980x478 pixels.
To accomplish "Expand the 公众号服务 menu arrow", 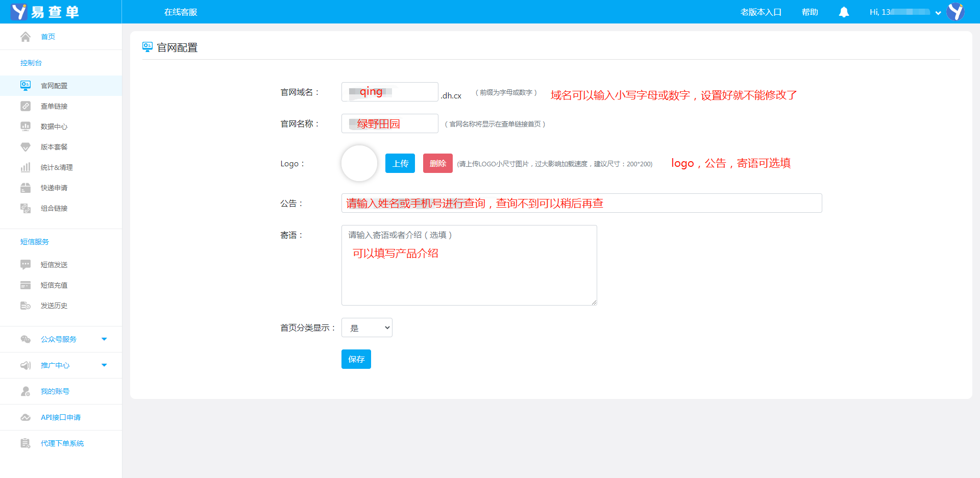I will (x=104, y=339).
